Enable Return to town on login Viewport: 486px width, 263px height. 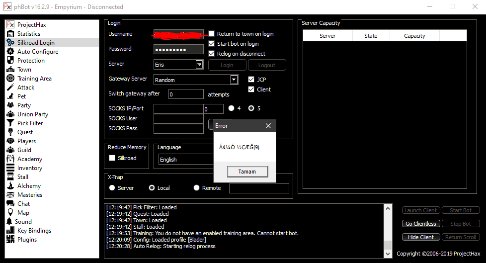[212, 34]
